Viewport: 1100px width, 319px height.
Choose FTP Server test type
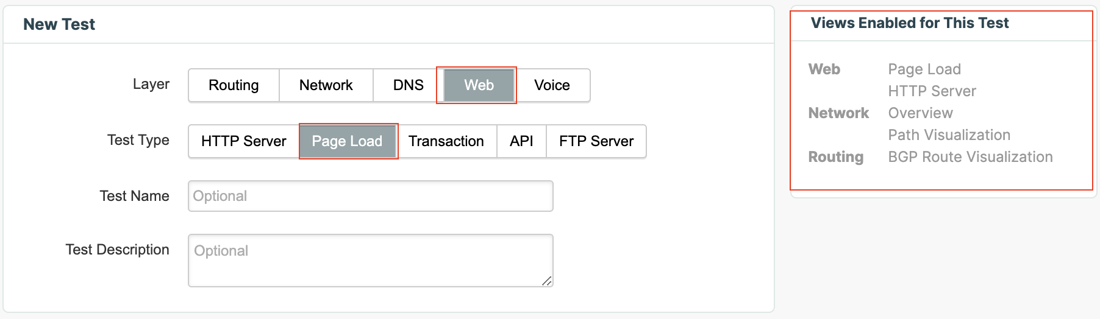[x=596, y=141]
